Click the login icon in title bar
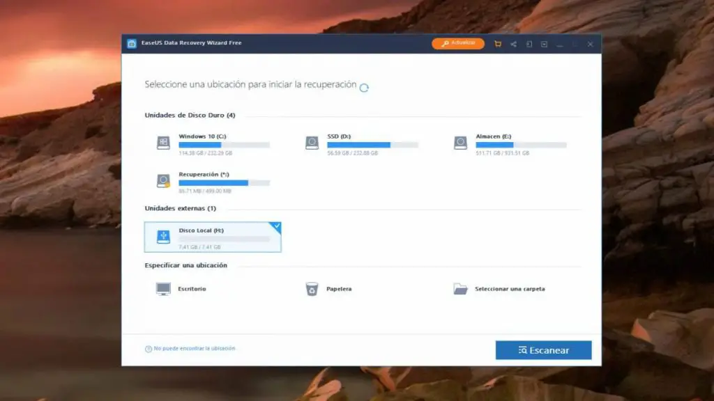714x401 pixels. tap(529, 44)
